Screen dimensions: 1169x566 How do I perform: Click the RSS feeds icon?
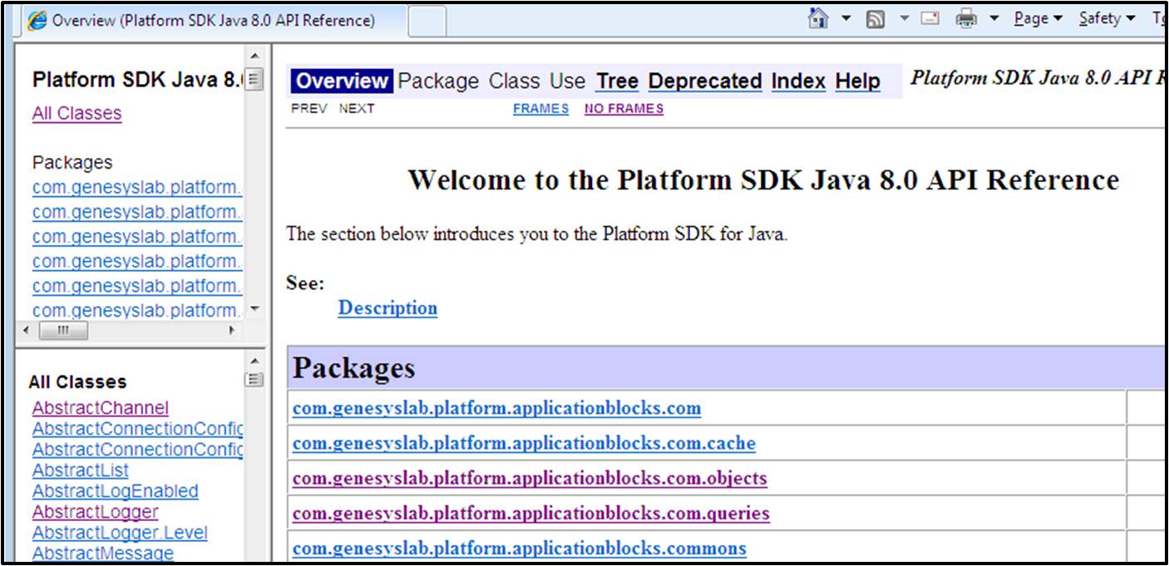(x=875, y=19)
